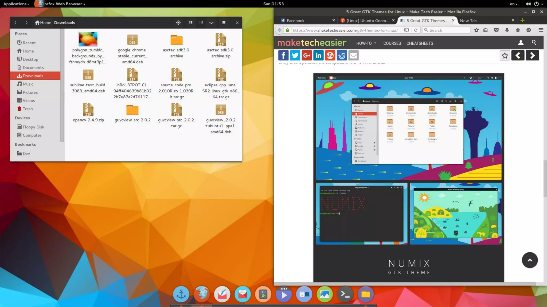This screenshot has height=307, width=547.
Task: Select source-code-pro tar.gz file
Action: (177, 75)
